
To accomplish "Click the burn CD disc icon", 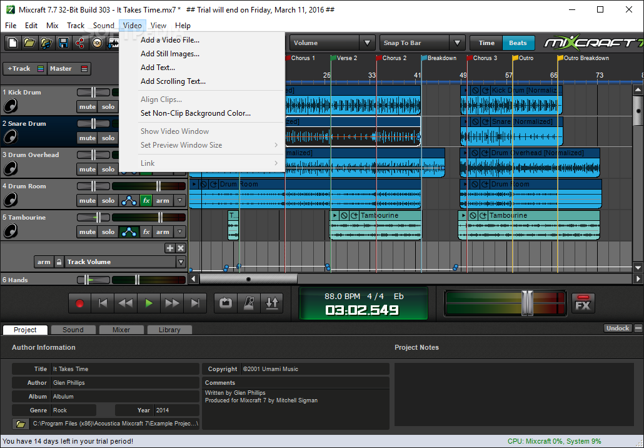I will [97, 43].
